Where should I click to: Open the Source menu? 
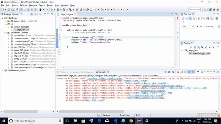[15, 6]
